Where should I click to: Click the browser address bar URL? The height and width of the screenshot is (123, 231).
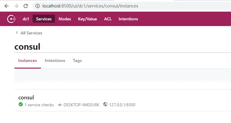click(x=90, y=6)
